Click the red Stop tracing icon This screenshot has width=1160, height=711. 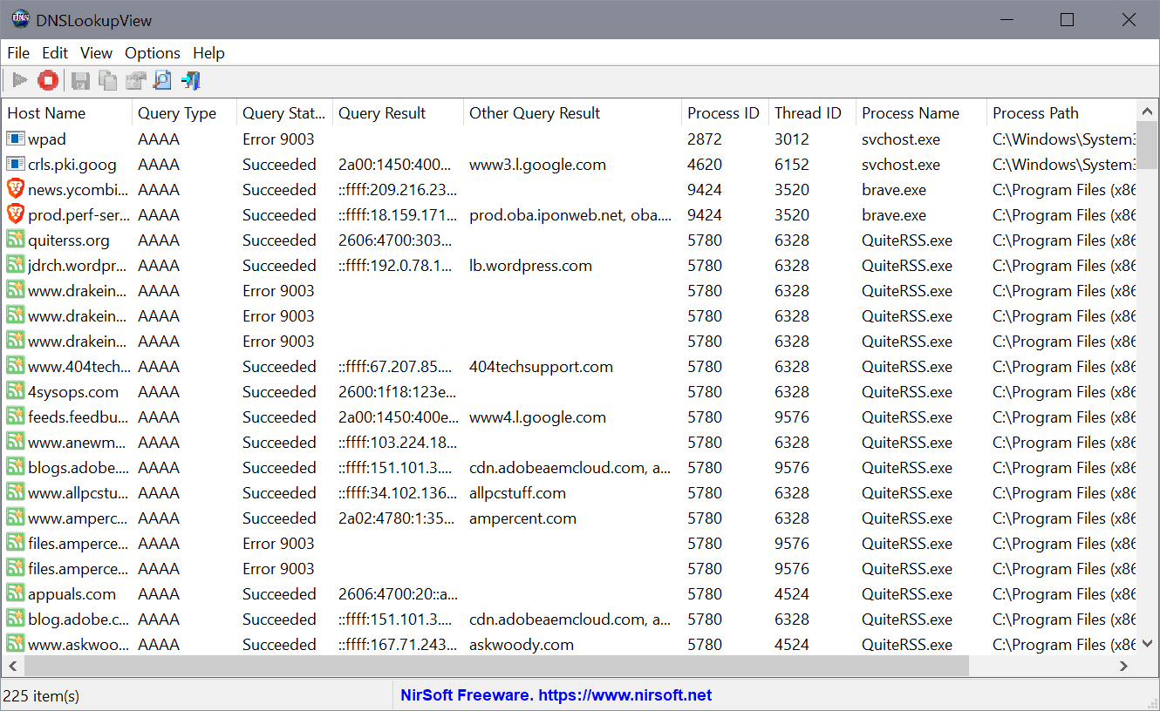coord(48,81)
